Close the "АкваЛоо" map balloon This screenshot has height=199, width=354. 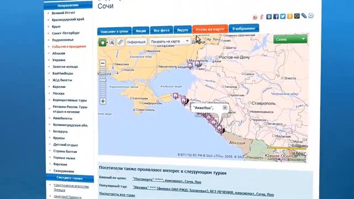click(225, 108)
